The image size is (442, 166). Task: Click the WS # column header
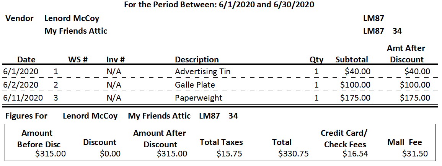click(78, 59)
